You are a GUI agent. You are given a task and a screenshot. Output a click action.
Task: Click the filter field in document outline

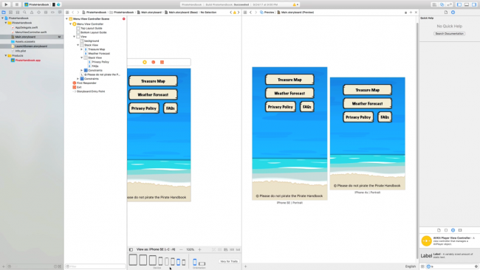click(95, 266)
